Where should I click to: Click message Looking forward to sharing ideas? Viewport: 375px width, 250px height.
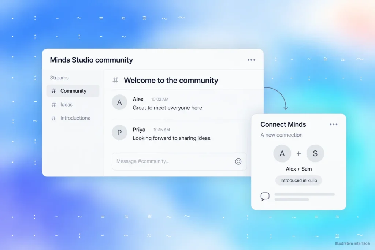pyautogui.click(x=172, y=138)
